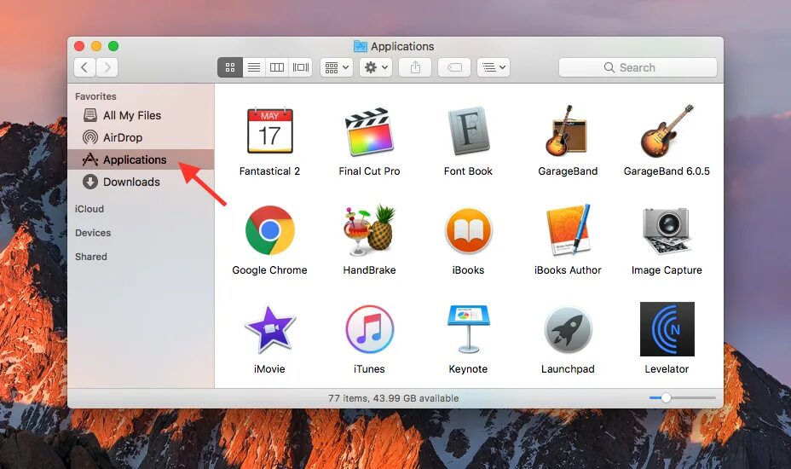Select the Google Chrome icon
The height and width of the screenshot is (469, 791).
270,230
